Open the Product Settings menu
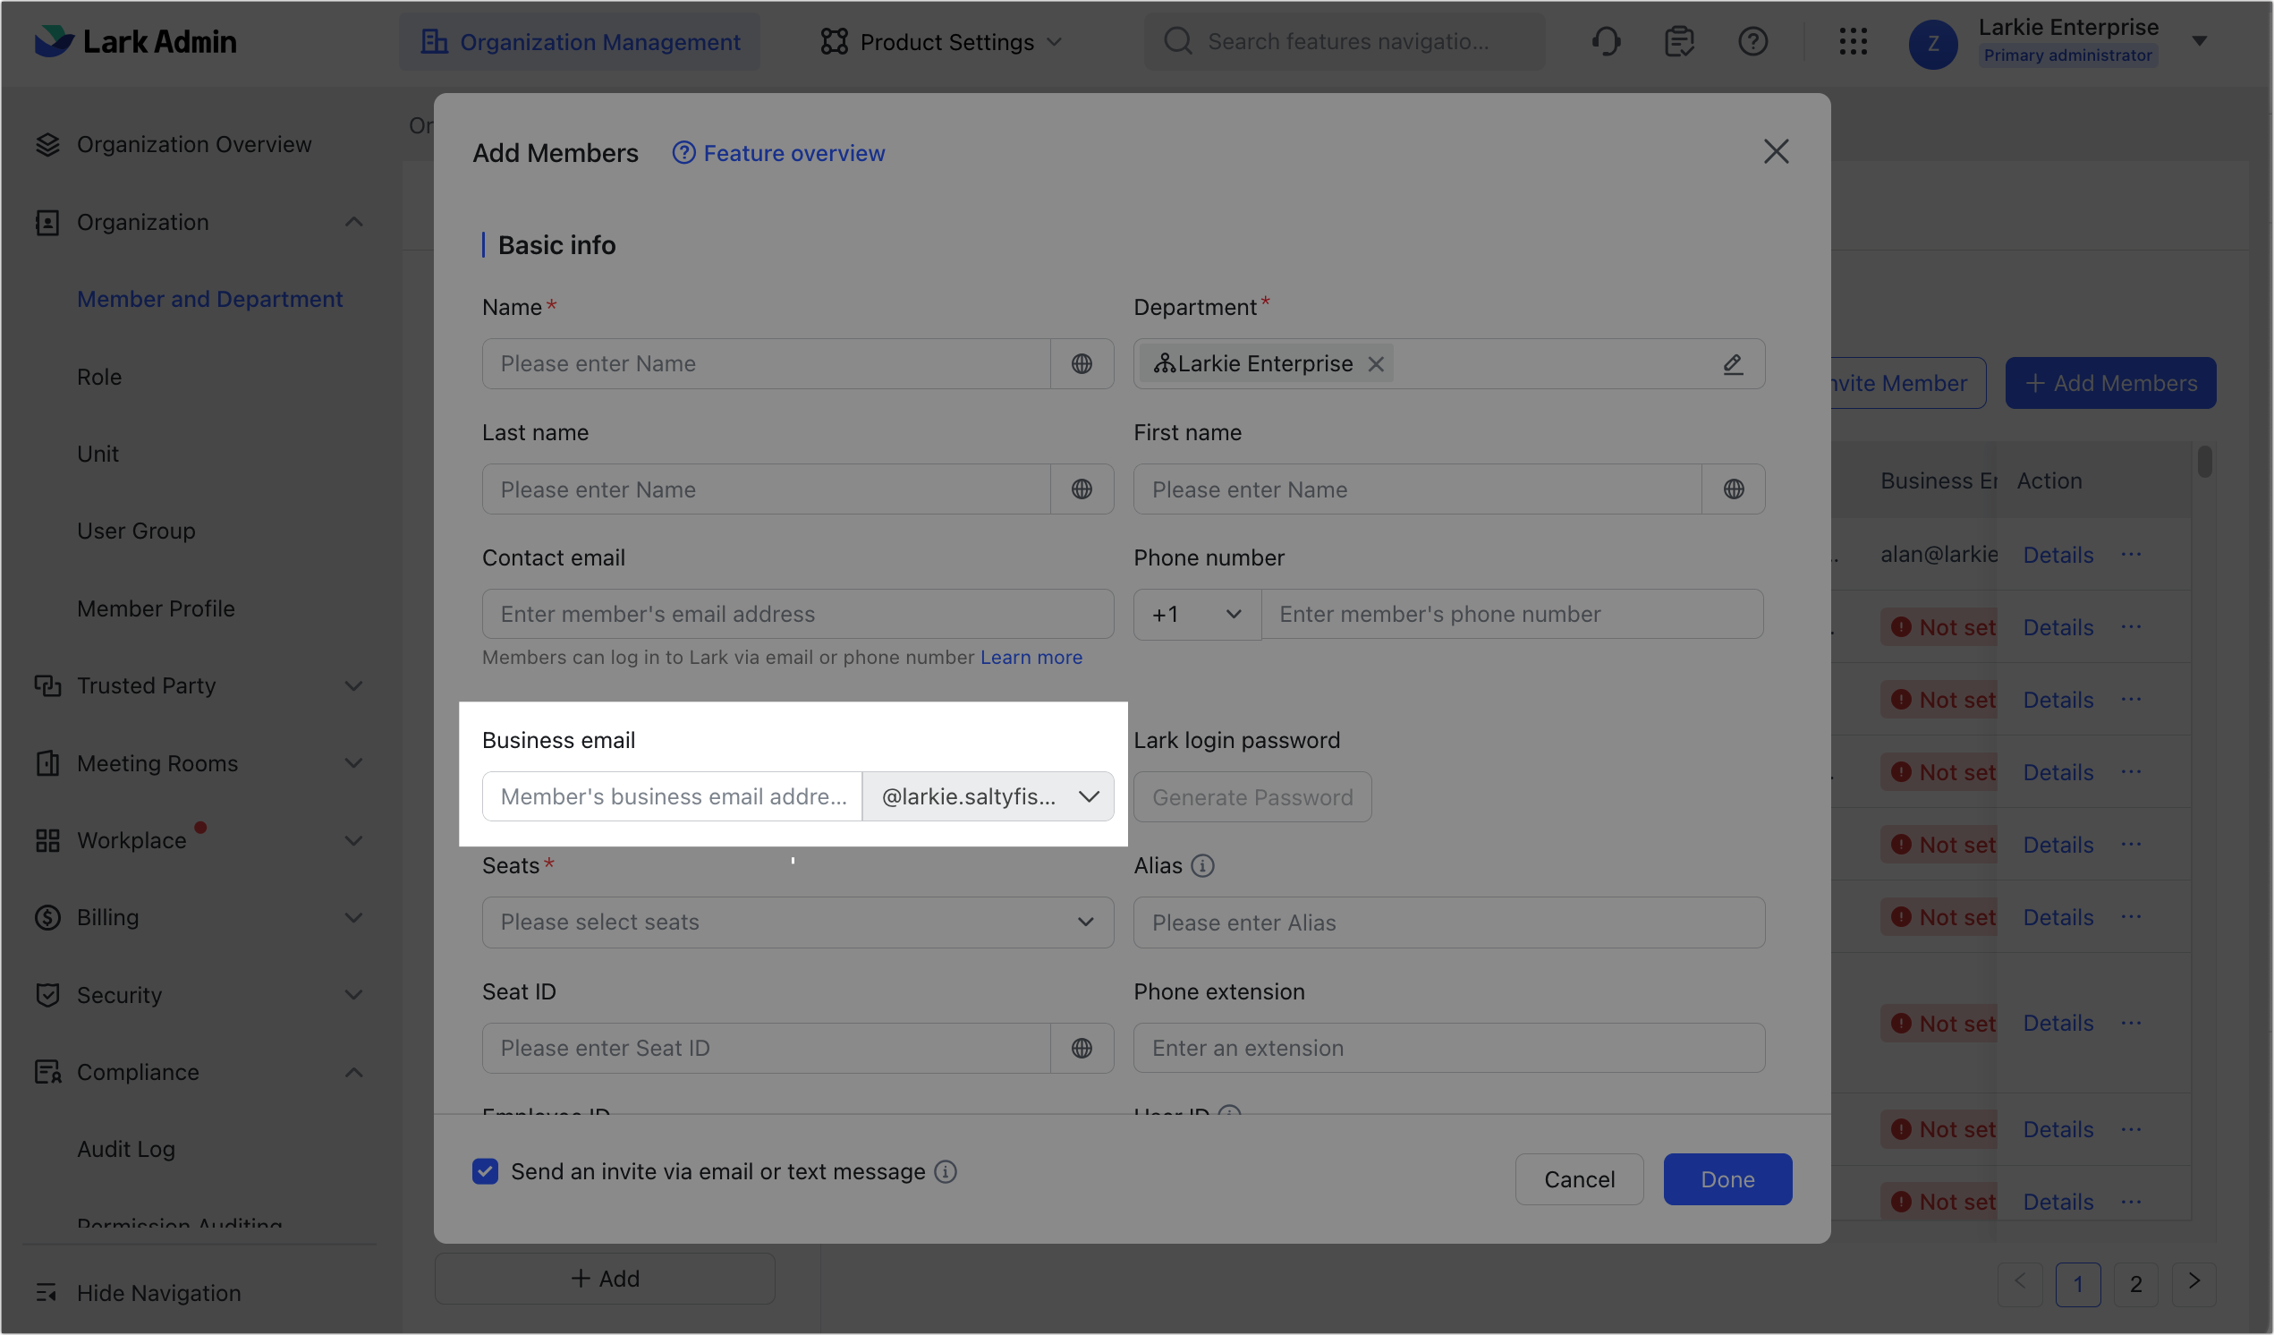 942,42
